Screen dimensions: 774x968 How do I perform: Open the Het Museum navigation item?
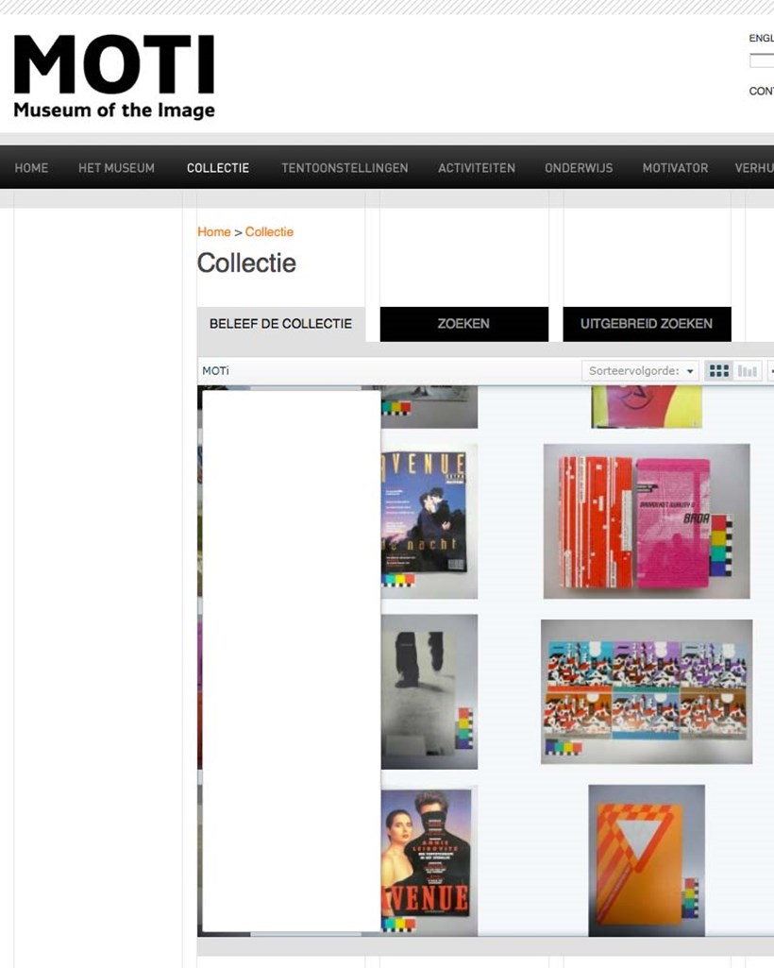(116, 168)
